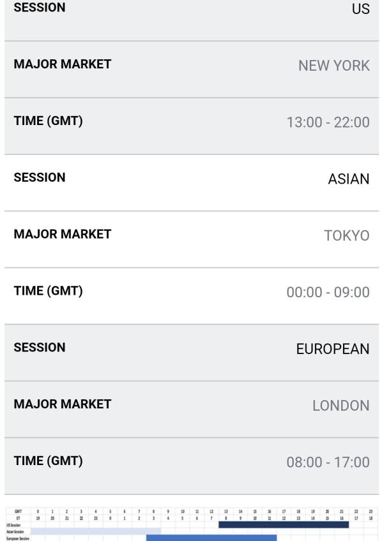The image size is (382, 541).
Task: Click SESSION label in the EUROPEAN row
Action: tap(40, 347)
